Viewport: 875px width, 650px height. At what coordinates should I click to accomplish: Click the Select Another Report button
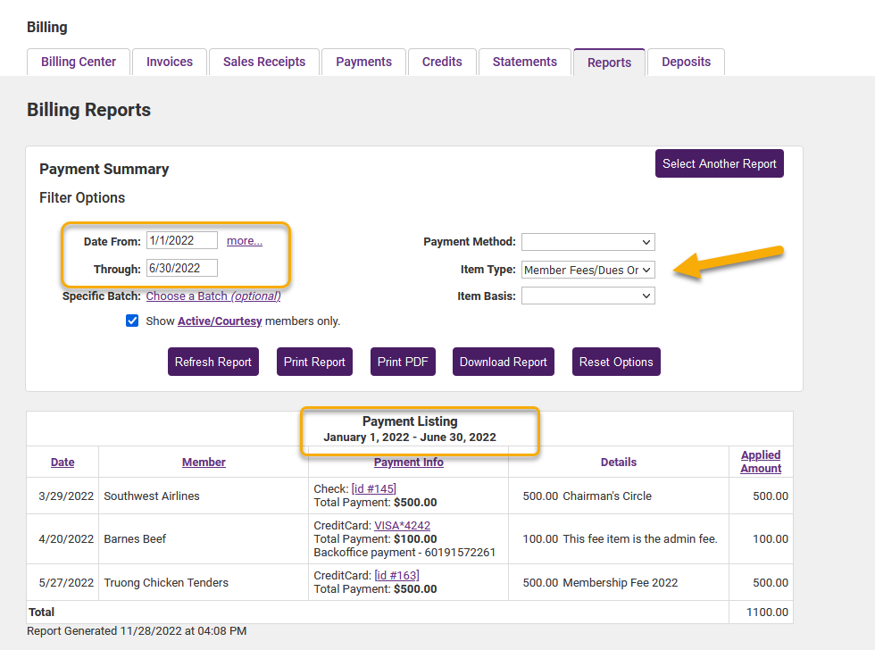pos(719,163)
